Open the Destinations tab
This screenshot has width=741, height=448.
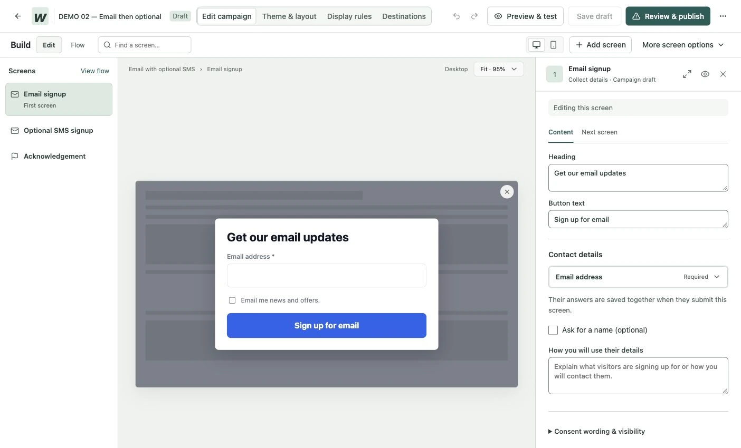coord(404,16)
